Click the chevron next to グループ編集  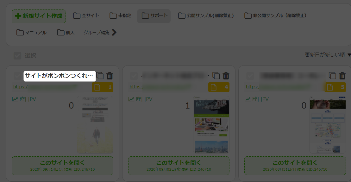(x=114, y=33)
